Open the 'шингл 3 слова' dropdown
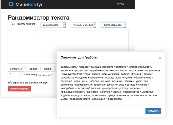Screen dimensions: 173x125 (53, 25)
